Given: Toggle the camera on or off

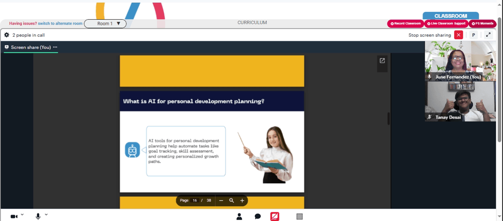Looking at the screenshot, I should [x=14, y=216].
